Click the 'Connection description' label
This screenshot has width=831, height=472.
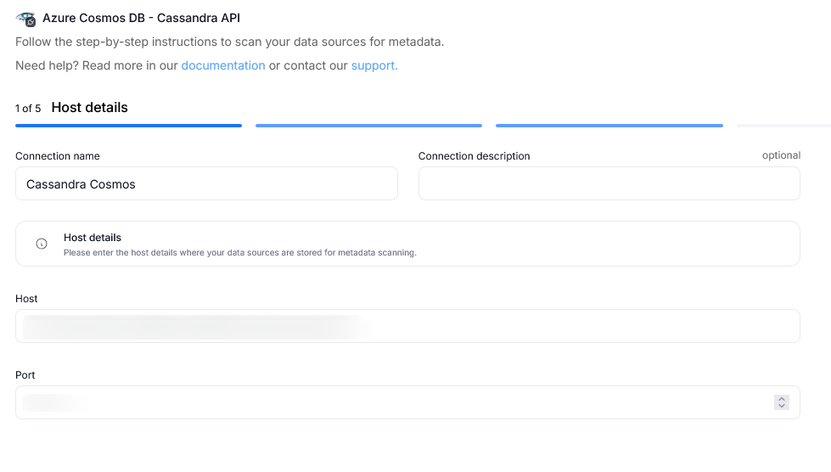474,156
